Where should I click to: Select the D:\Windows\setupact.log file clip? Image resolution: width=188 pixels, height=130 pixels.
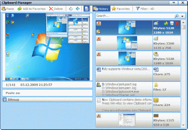click(124, 89)
